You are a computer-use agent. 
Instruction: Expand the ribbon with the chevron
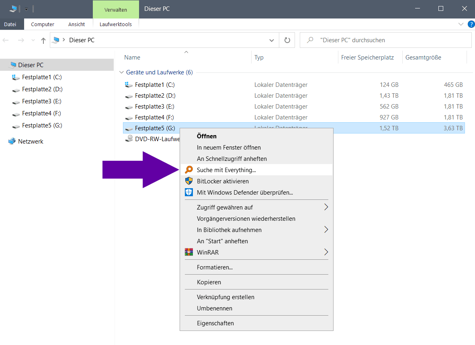click(461, 25)
